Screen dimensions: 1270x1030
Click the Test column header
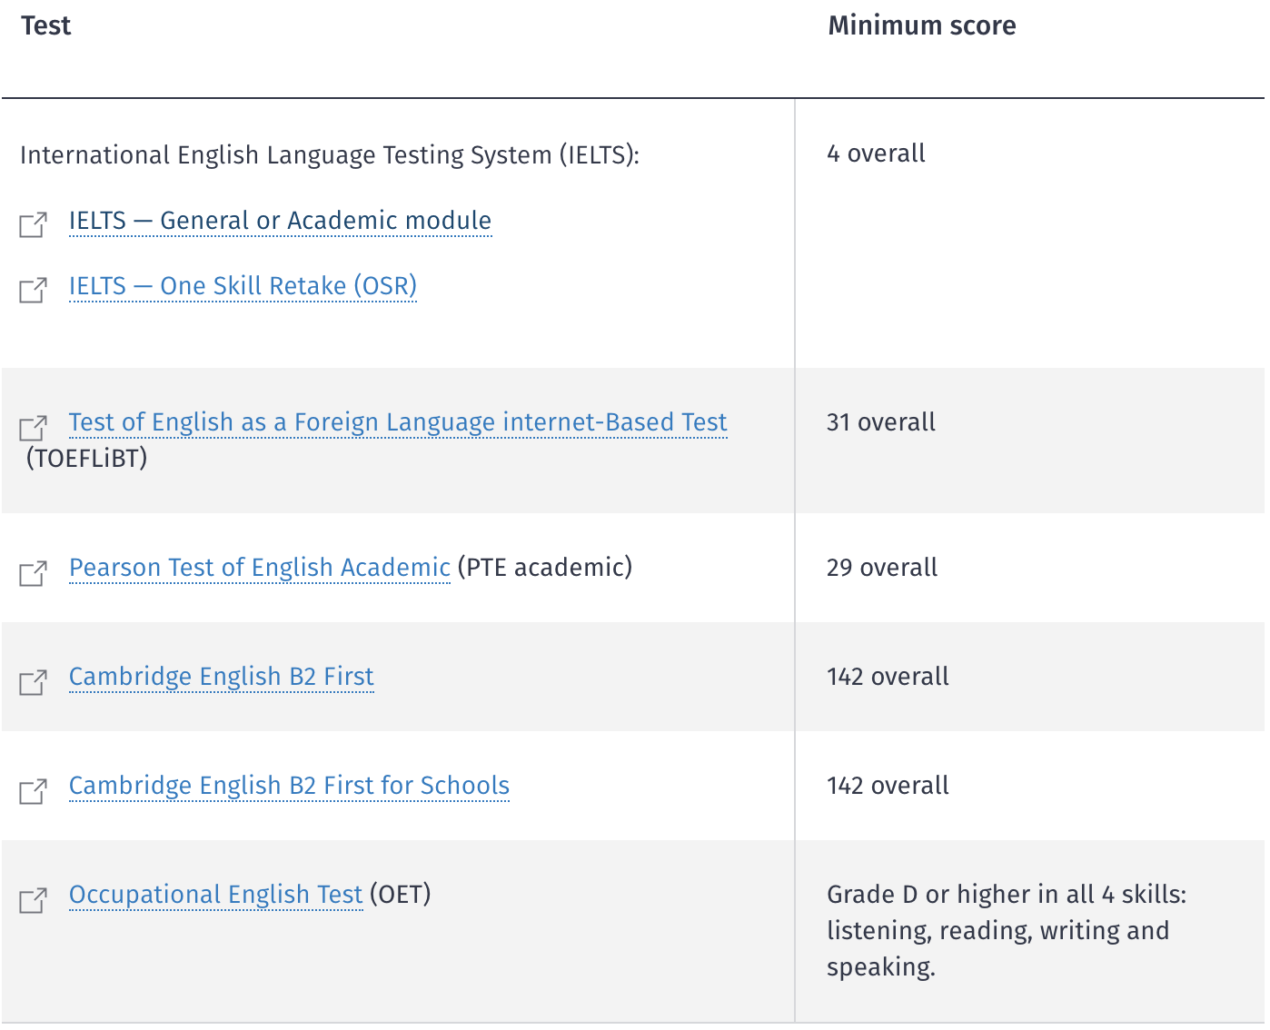pos(45,25)
